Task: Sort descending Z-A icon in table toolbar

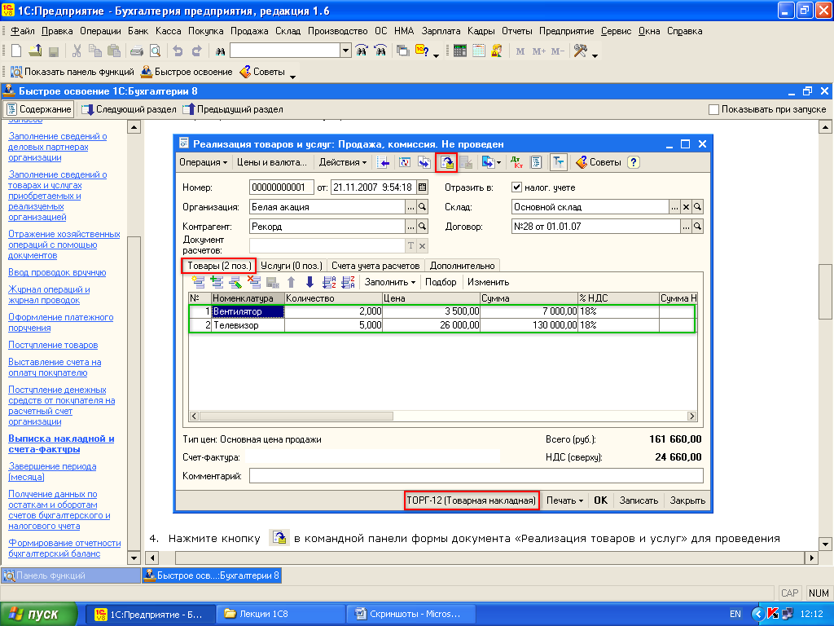Action: (x=348, y=282)
